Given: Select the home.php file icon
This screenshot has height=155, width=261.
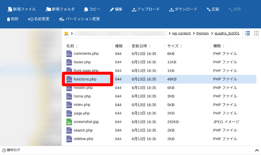Looking at the screenshot, I should coord(69,96).
